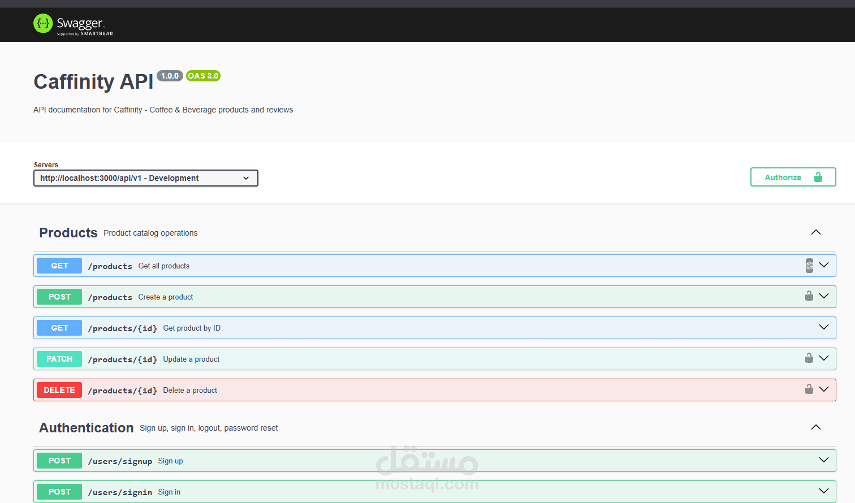Click the PATCH method badge

[x=59, y=359]
